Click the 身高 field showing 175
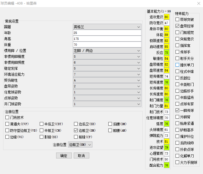 pos(107,39)
